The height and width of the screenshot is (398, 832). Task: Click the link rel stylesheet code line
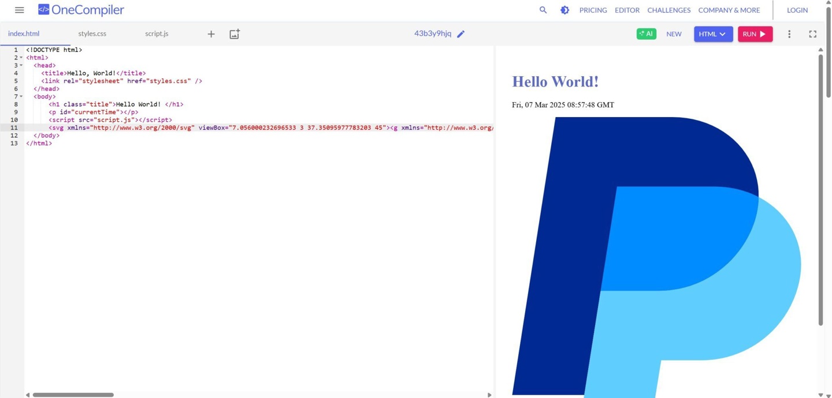point(121,81)
